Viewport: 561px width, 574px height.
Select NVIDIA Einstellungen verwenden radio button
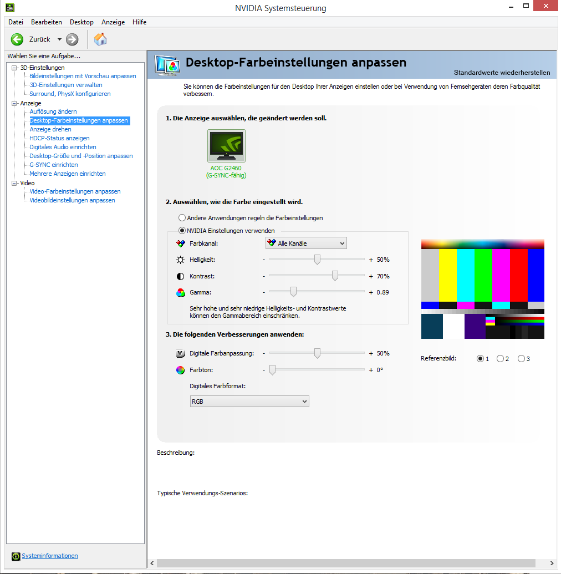(x=182, y=231)
